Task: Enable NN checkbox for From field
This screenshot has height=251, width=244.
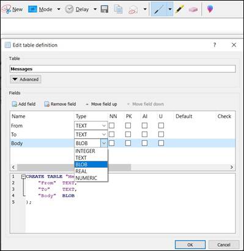Action: 111,125
